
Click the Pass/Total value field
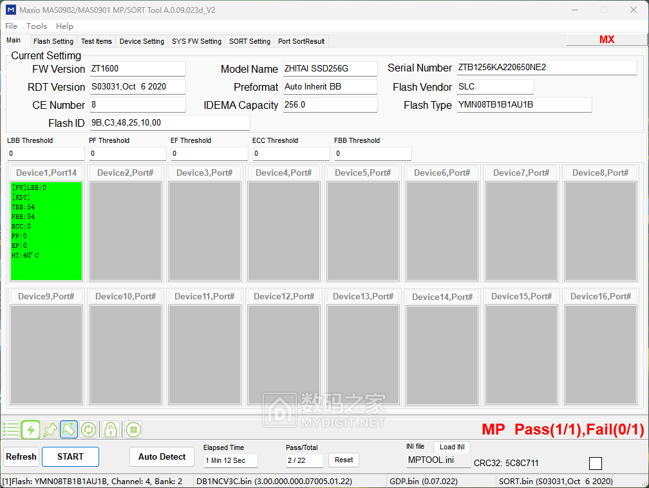[x=304, y=461]
